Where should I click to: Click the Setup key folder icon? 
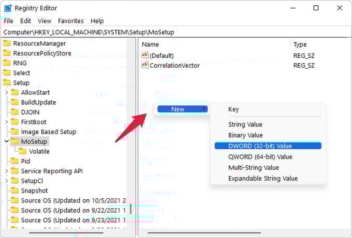pyautogui.click(x=7, y=83)
